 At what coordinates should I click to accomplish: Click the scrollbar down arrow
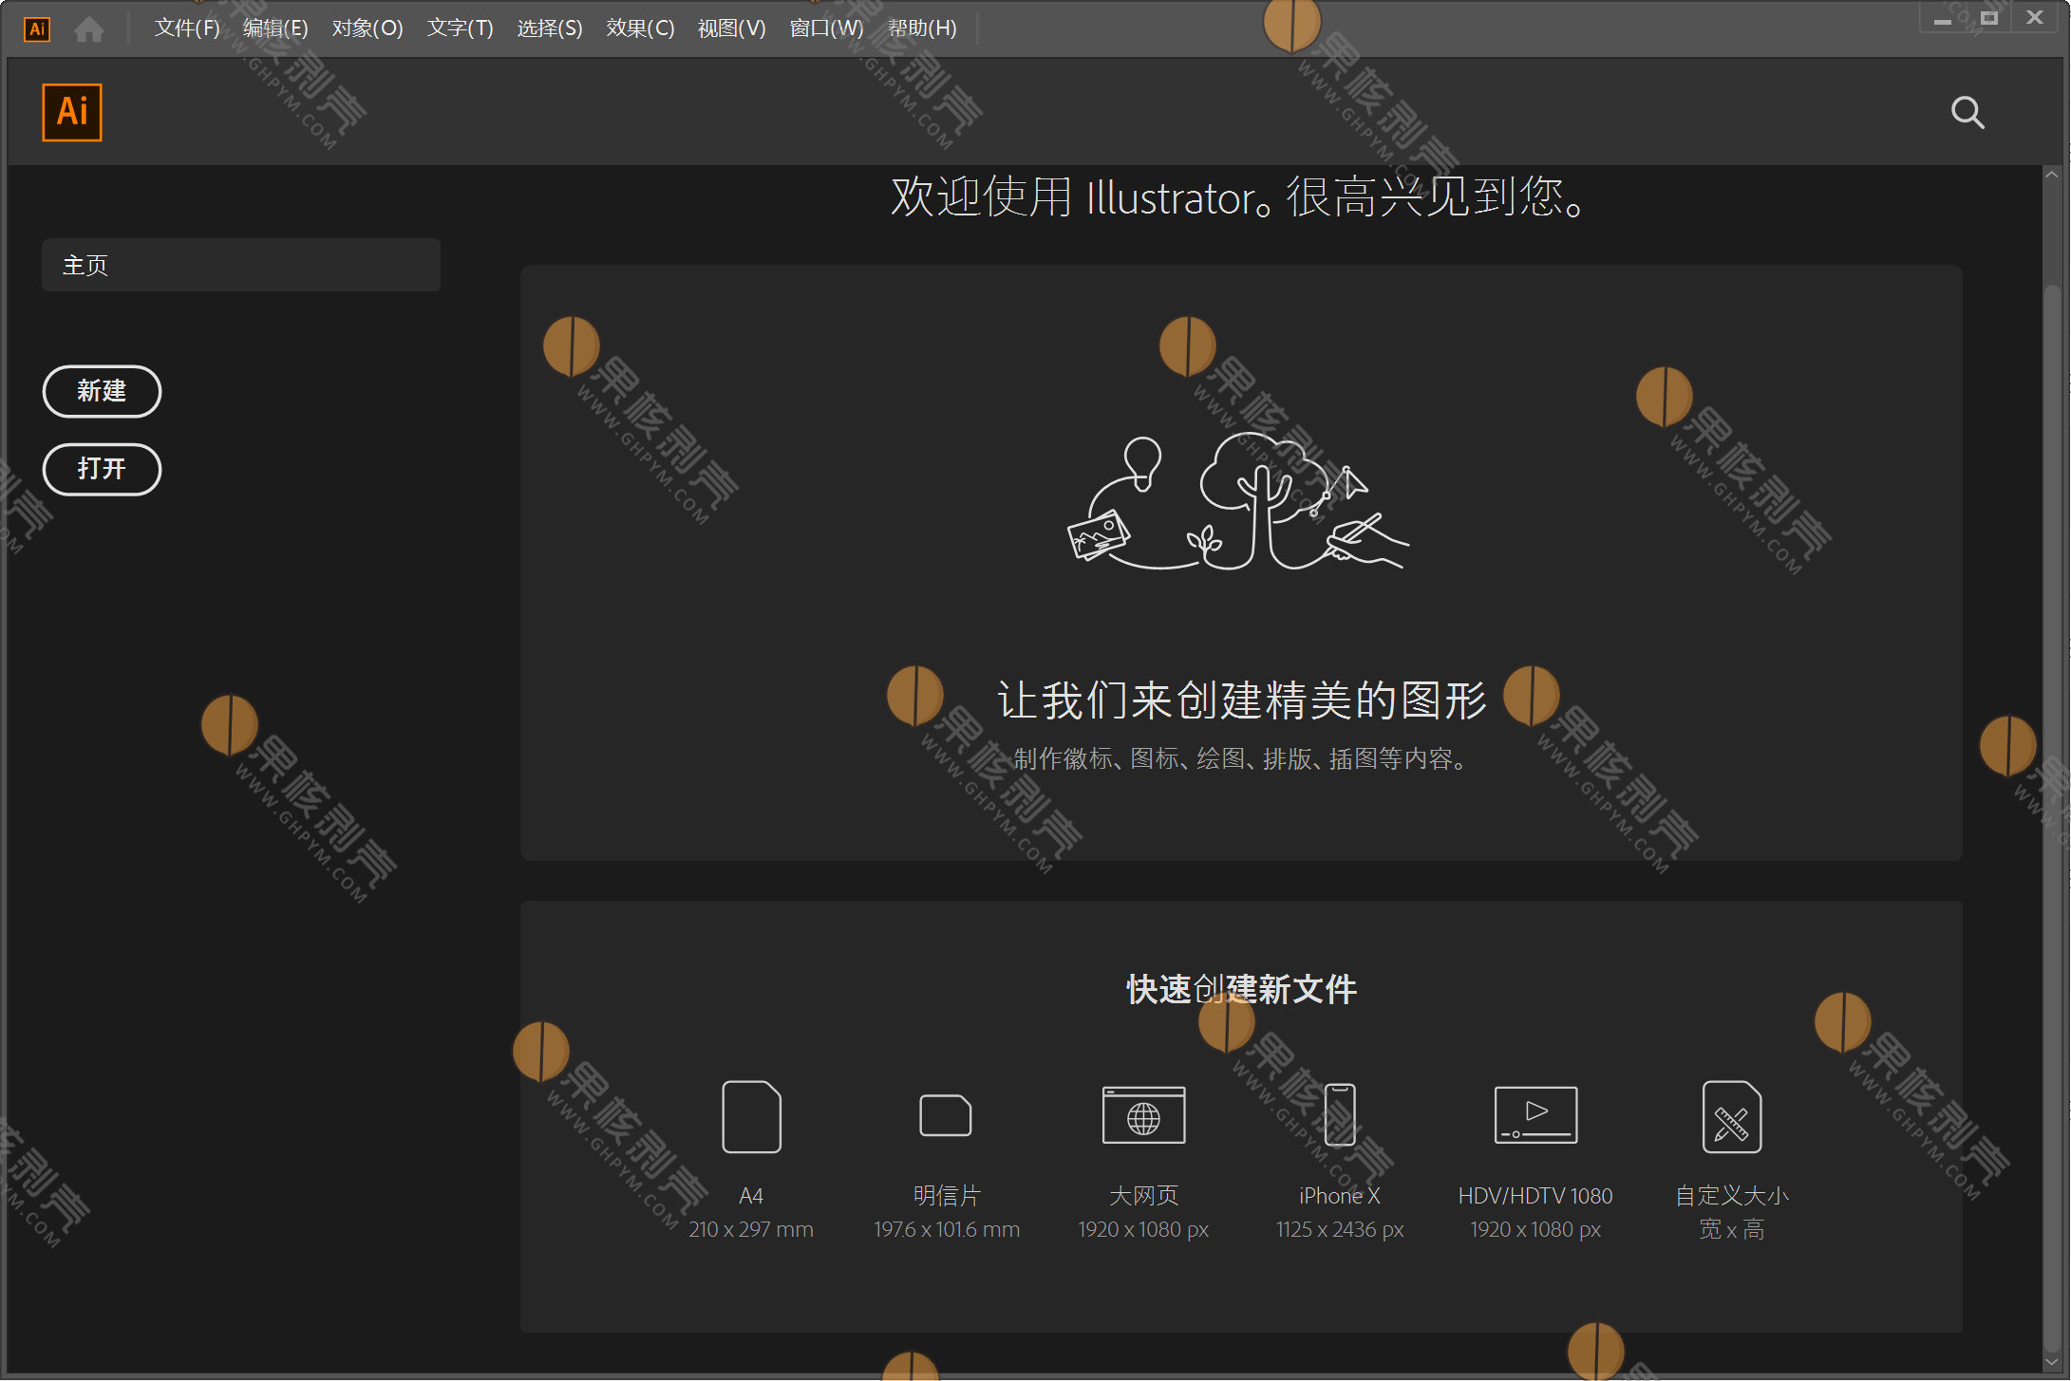click(2052, 1362)
